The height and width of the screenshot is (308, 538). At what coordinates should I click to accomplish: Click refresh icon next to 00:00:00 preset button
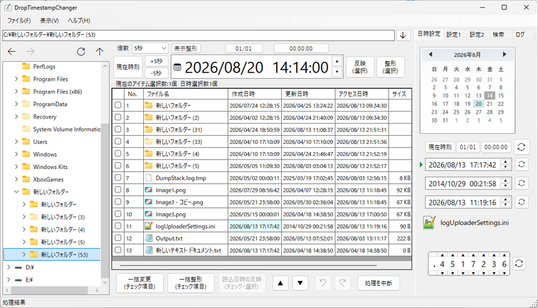point(521,147)
